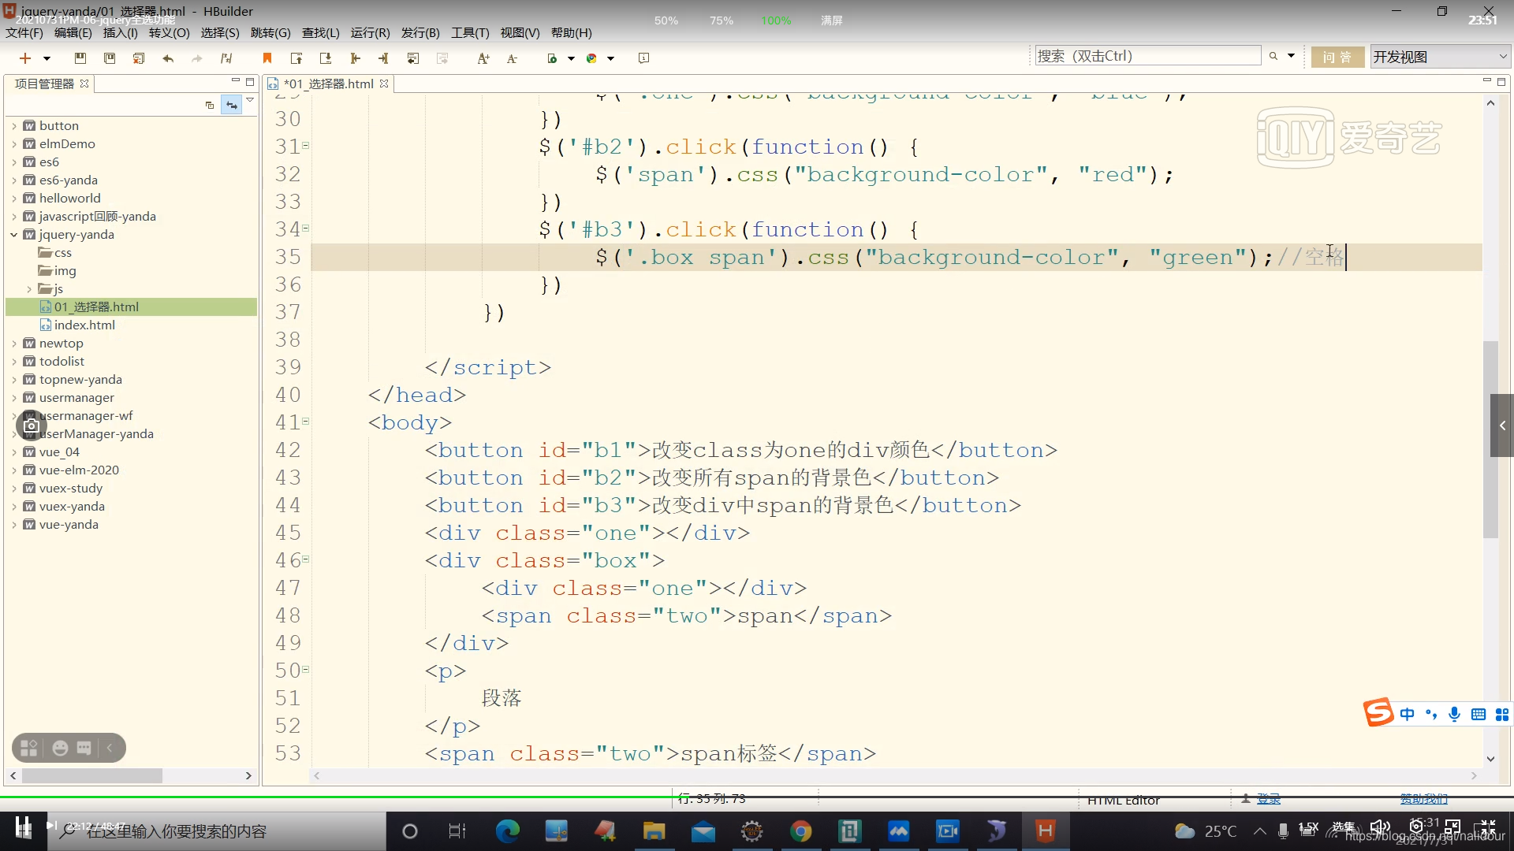Collapse the jquery-yanda project node

pos(14,235)
